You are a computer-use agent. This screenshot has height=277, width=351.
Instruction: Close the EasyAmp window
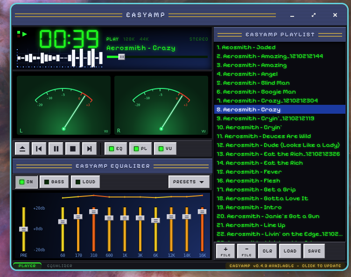(x=335, y=15)
